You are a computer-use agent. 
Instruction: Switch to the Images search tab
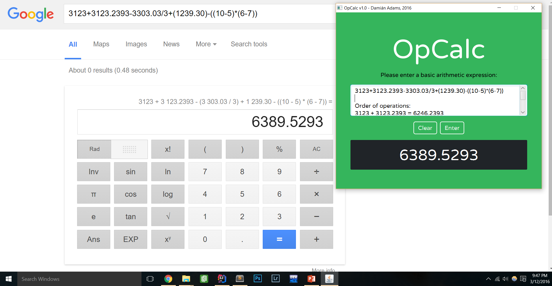pyautogui.click(x=136, y=44)
